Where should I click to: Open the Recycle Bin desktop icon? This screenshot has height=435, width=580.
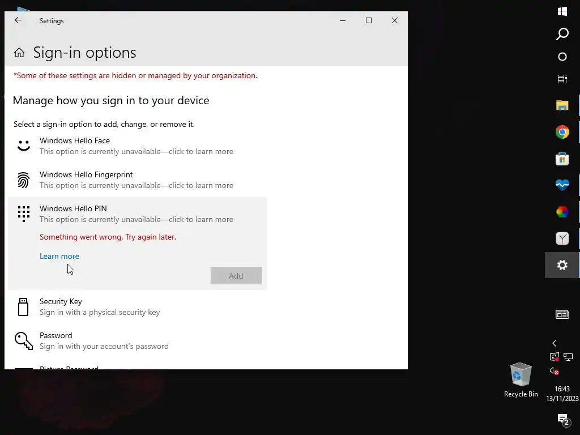pyautogui.click(x=521, y=380)
